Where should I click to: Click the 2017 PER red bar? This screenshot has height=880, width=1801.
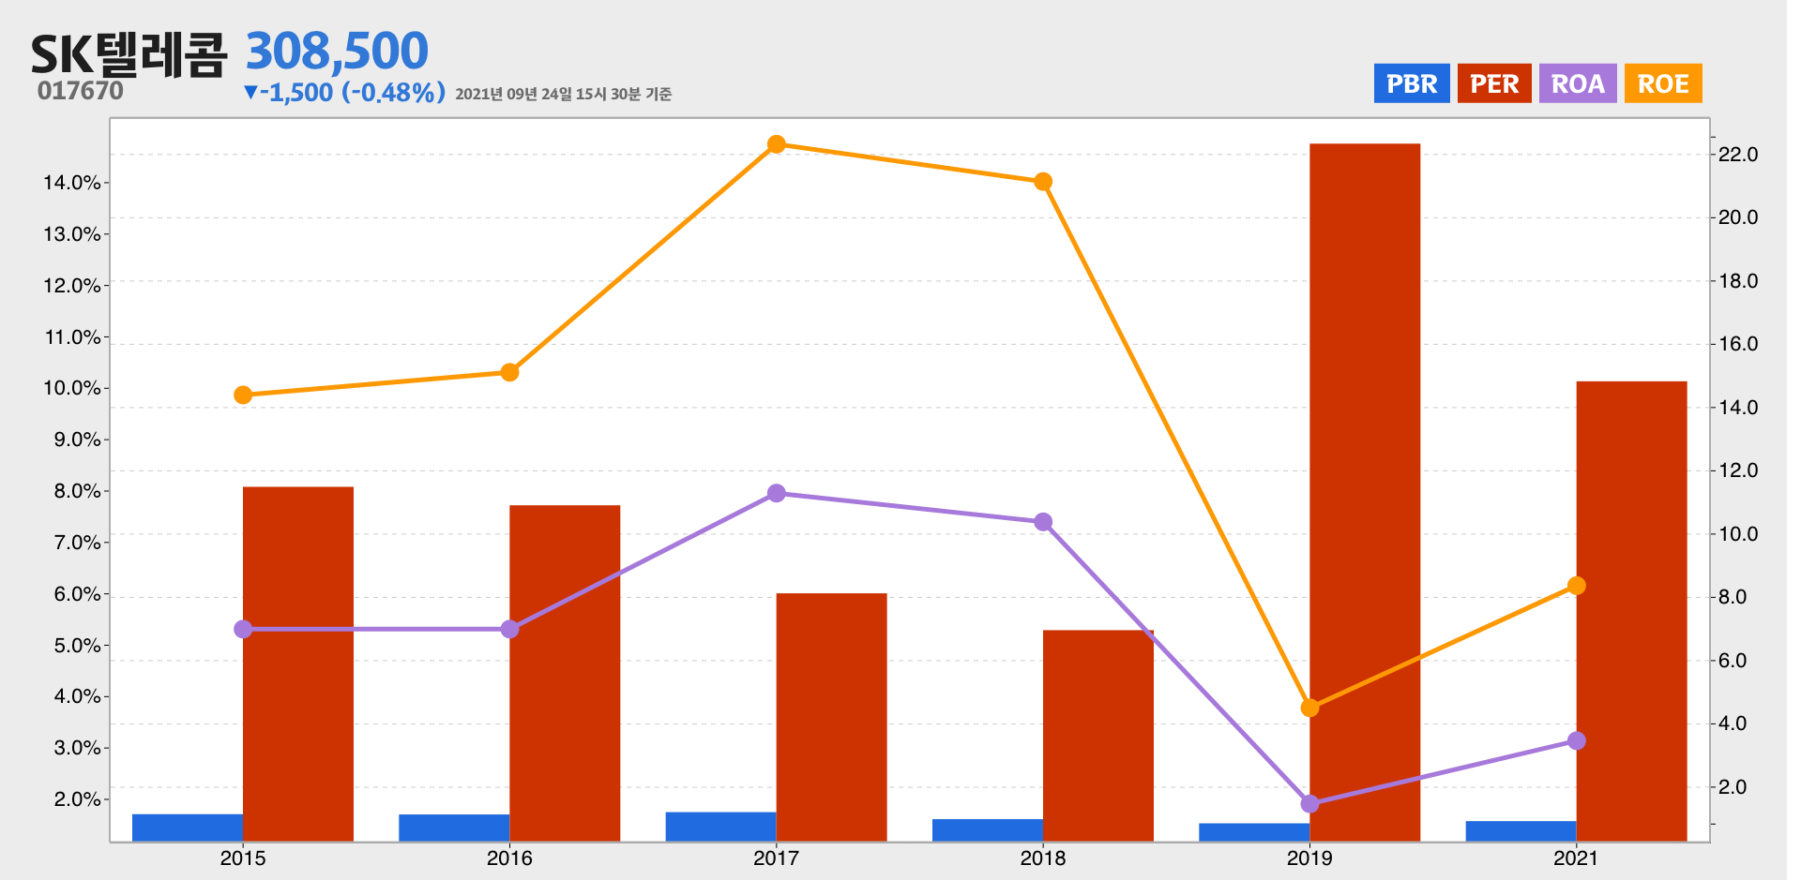831,717
